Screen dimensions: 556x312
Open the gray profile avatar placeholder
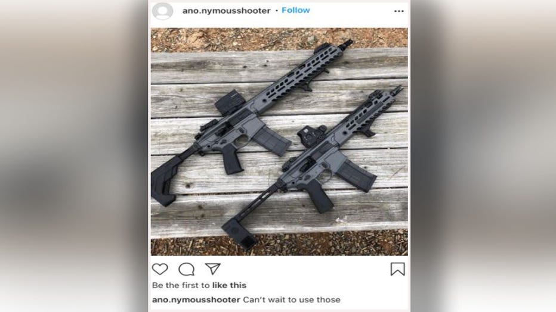point(162,11)
